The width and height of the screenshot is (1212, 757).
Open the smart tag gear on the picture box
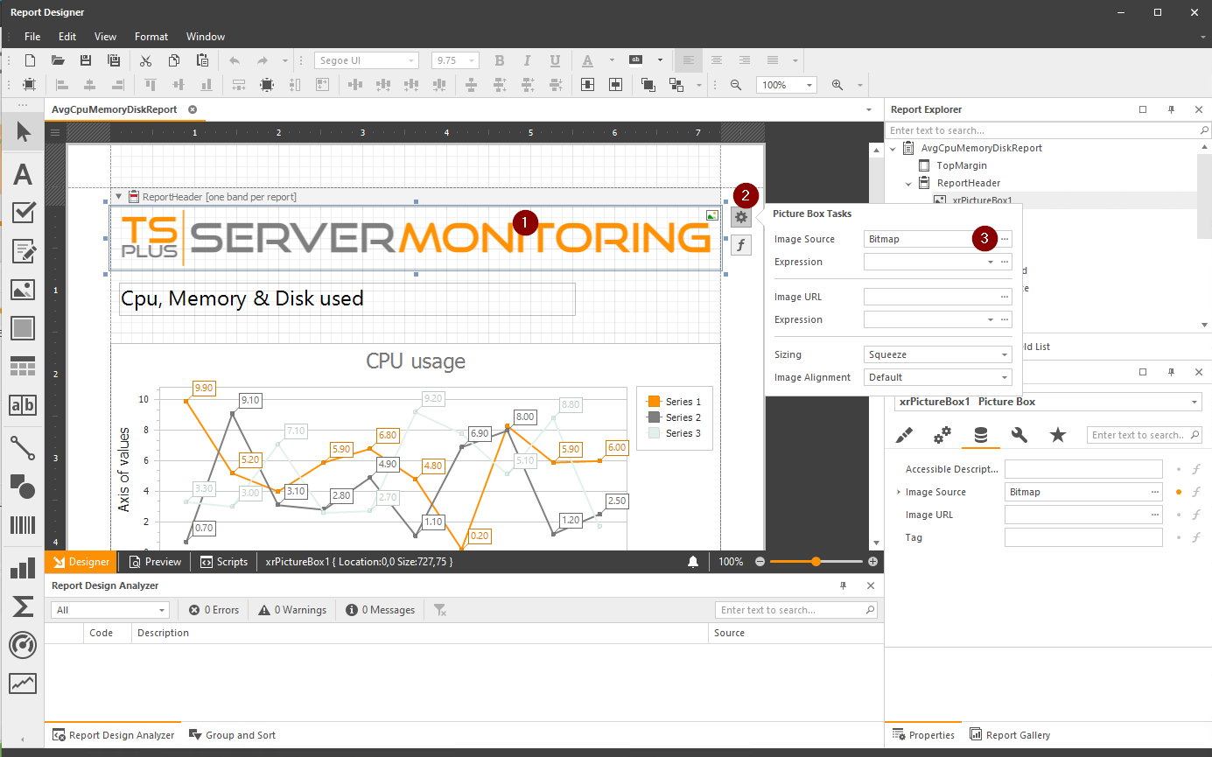point(741,216)
